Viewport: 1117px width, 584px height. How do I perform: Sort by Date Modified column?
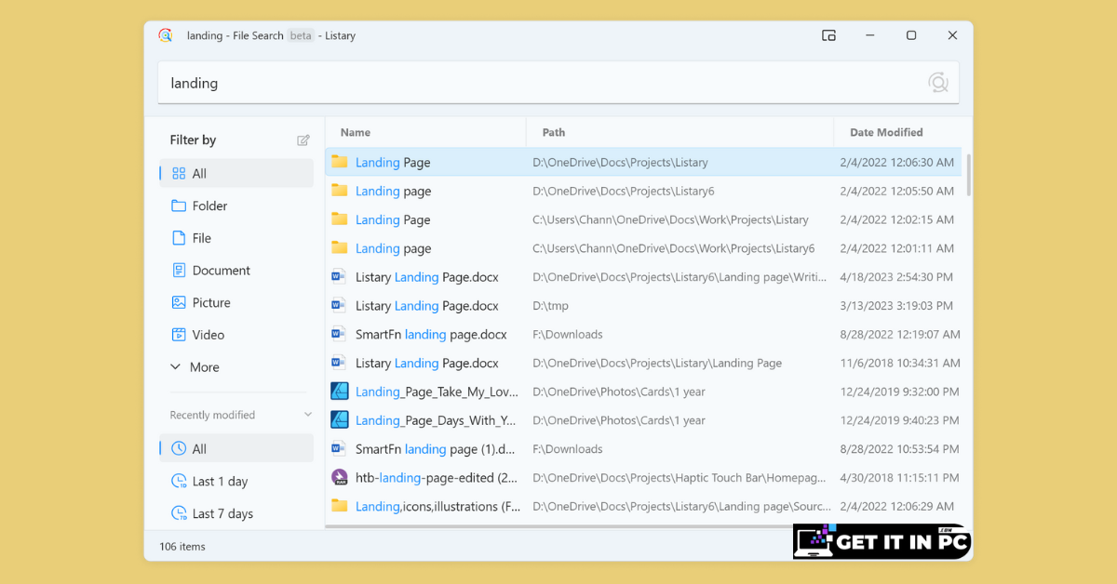click(899, 132)
